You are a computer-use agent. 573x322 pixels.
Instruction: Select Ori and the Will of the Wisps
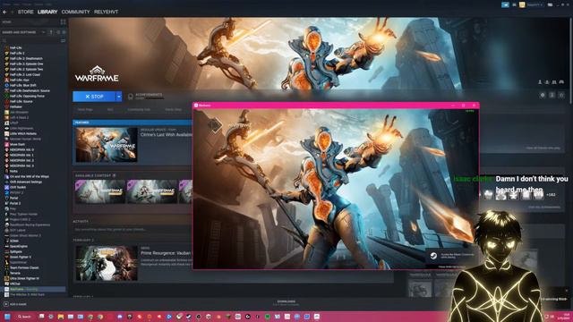pyautogui.click(x=30, y=176)
